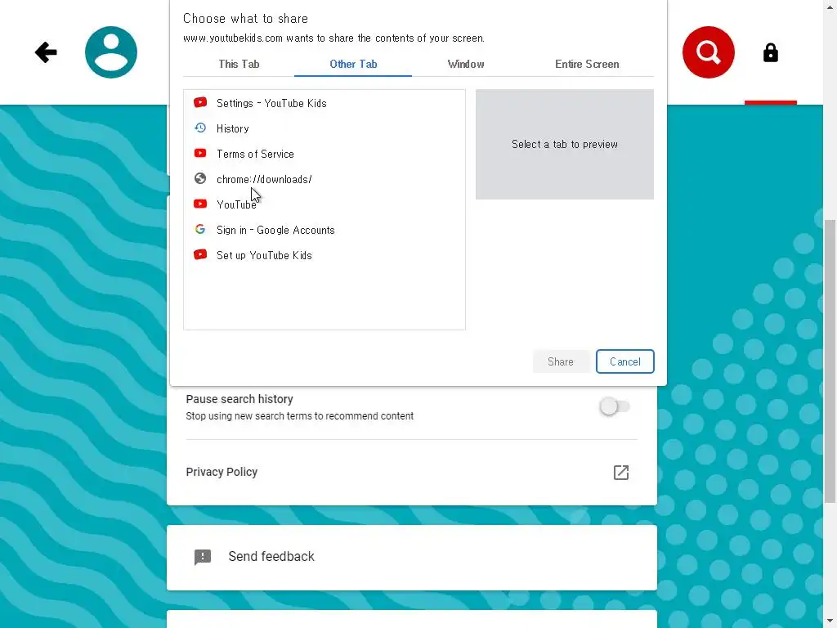Switch to the Window tab
This screenshot has width=837, height=628.
465,64
